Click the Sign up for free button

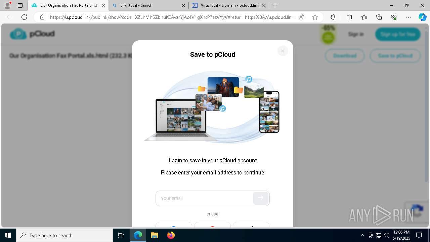point(398,34)
